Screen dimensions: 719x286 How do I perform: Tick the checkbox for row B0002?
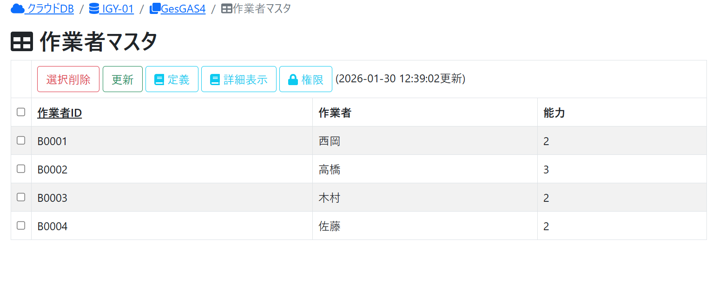coord(21,169)
